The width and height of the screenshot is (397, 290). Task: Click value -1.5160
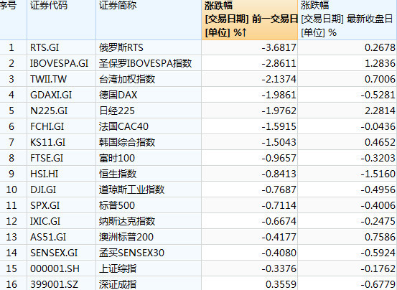click(x=378, y=174)
